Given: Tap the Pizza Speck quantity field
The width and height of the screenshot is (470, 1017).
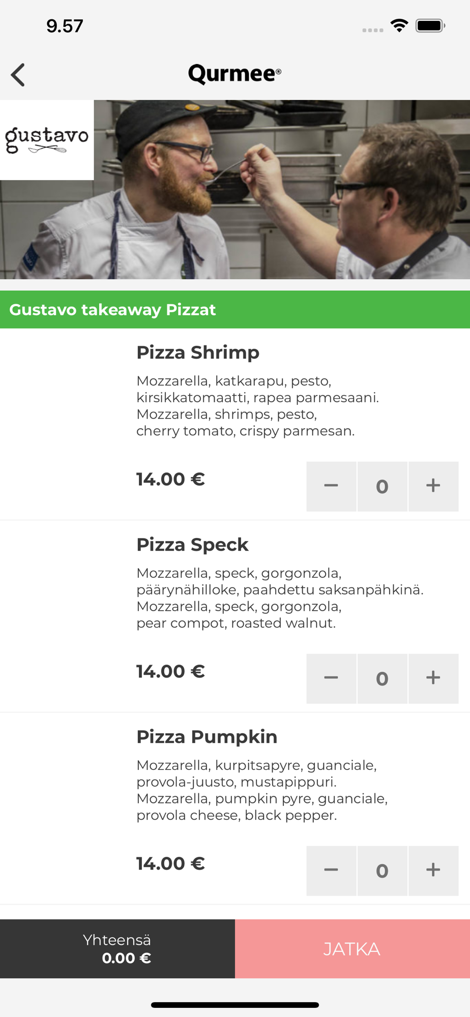Looking at the screenshot, I should [383, 678].
